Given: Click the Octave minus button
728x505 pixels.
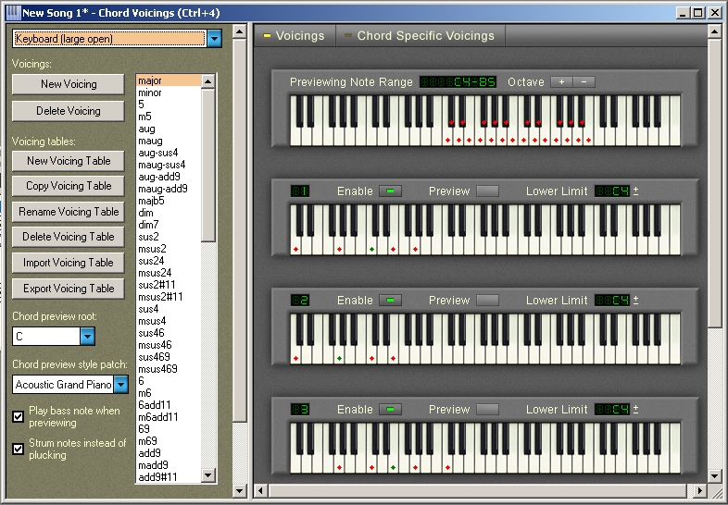Looking at the screenshot, I should click(x=584, y=81).
